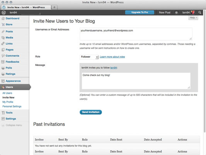Click the lsrn94 avatar image
Viewport: 206px width, 155px height.
click(x=193, y=12)
